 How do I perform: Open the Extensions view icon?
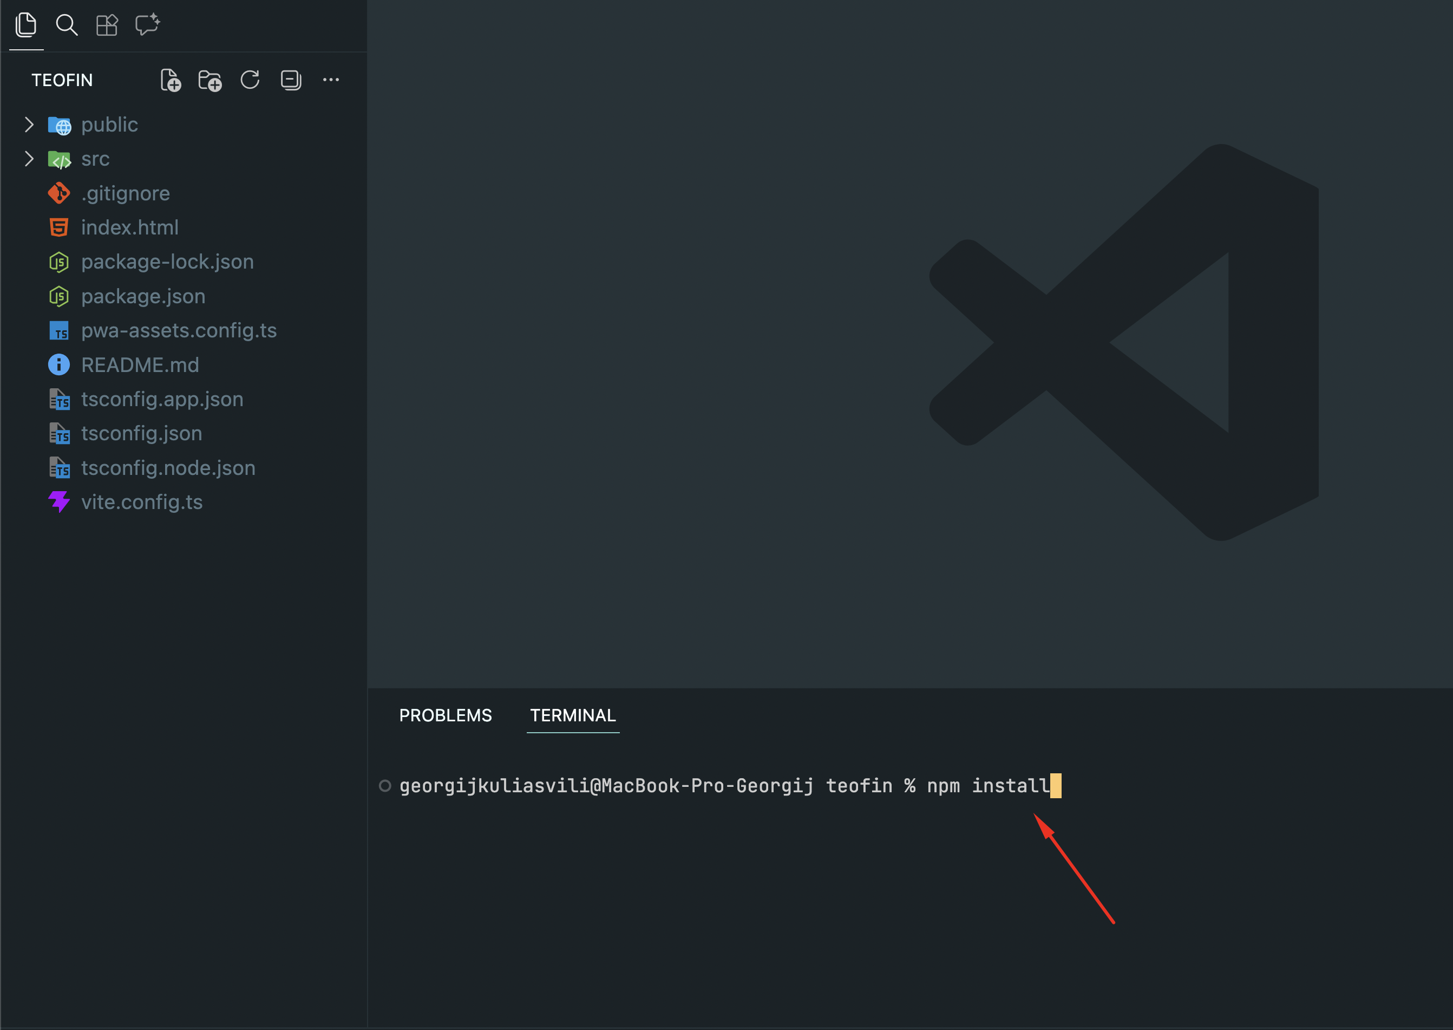tap(107, 25)
